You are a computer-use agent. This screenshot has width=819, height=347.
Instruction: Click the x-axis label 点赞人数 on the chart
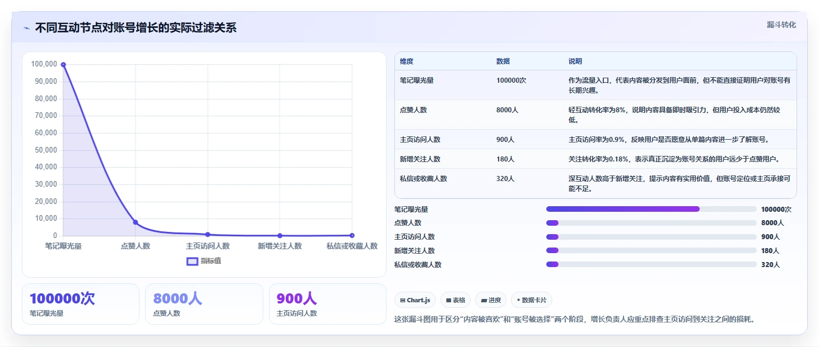click(x=136, y=246)
